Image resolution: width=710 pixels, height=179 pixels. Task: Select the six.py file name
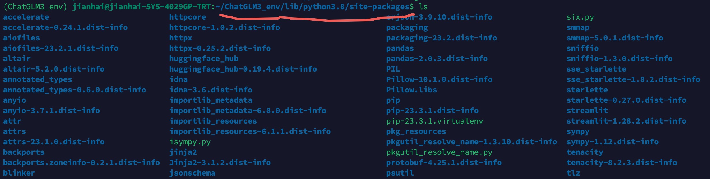pyautogui.click(x=580, y=17)
